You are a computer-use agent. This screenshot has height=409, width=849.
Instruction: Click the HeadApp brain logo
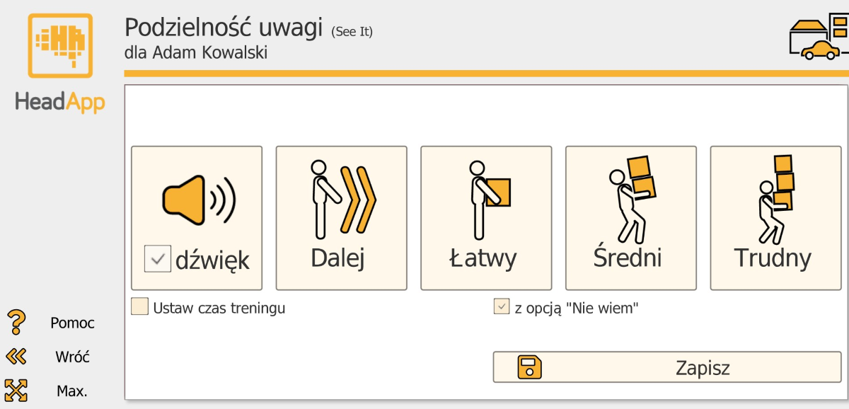(59, 45)
